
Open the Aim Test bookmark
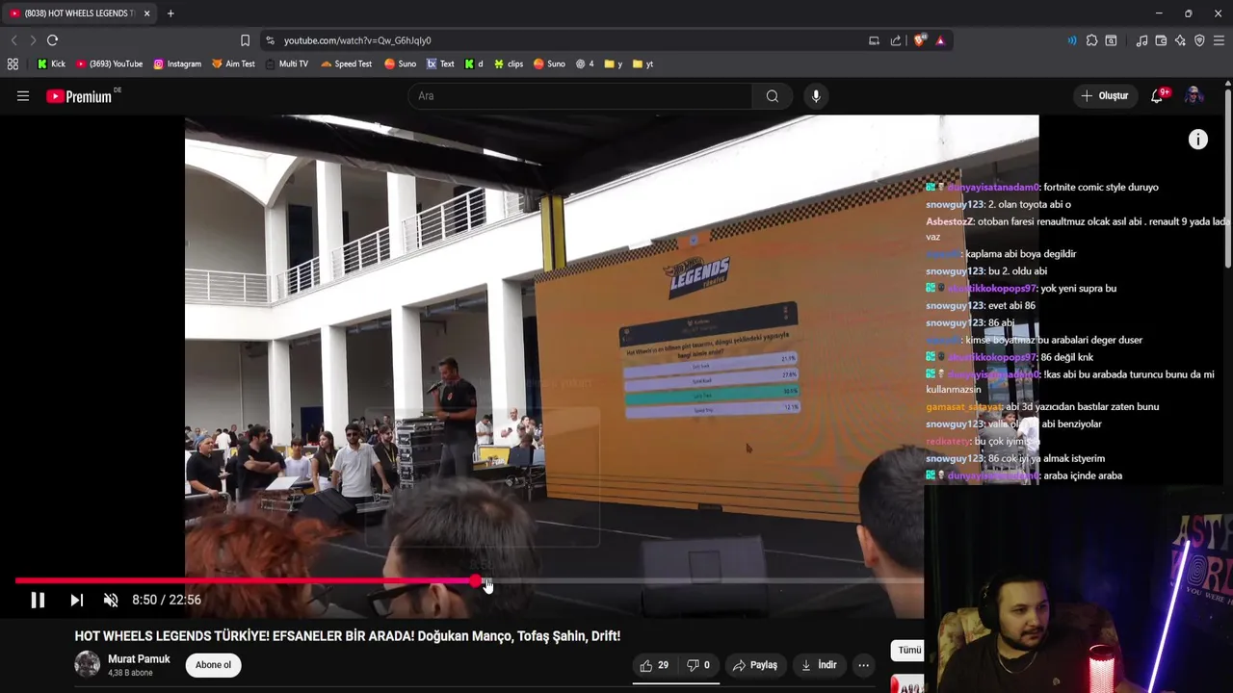233,64
